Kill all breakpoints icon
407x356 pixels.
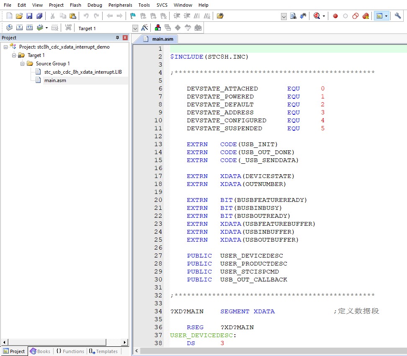tap(366, 16)
